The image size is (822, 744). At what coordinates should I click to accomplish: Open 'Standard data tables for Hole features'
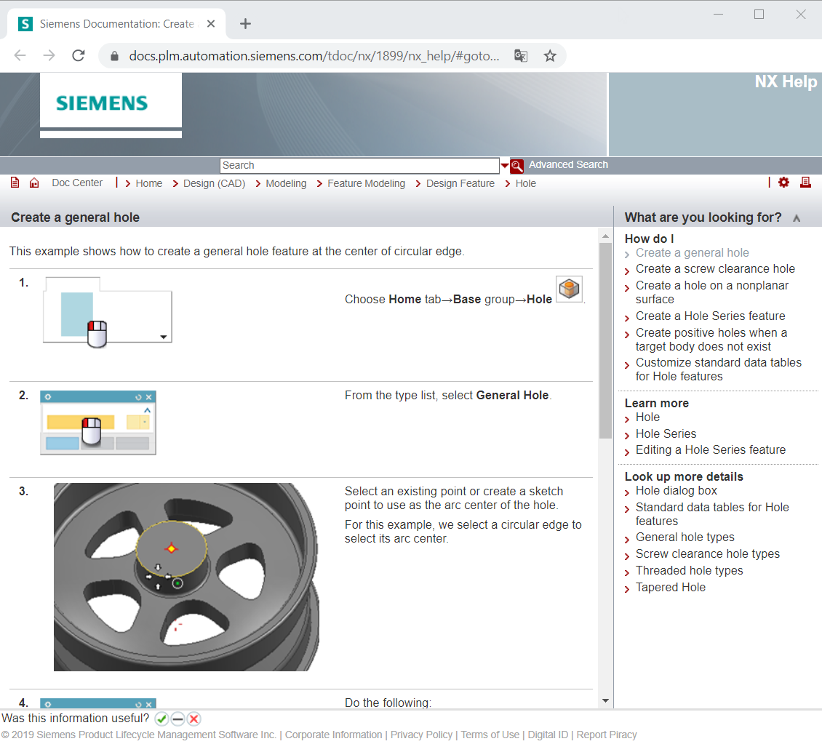[712, 514]
